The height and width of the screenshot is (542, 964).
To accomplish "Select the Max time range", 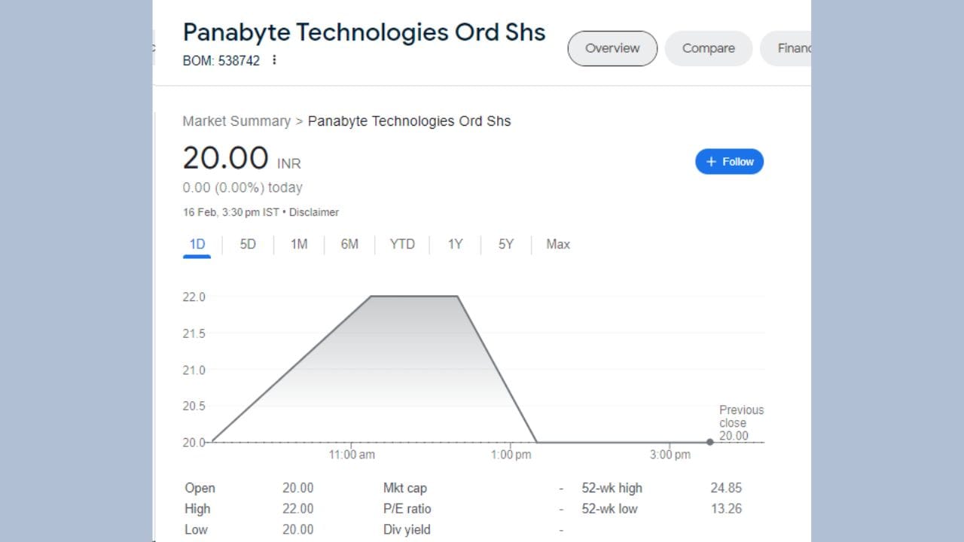I will point(557,244).
